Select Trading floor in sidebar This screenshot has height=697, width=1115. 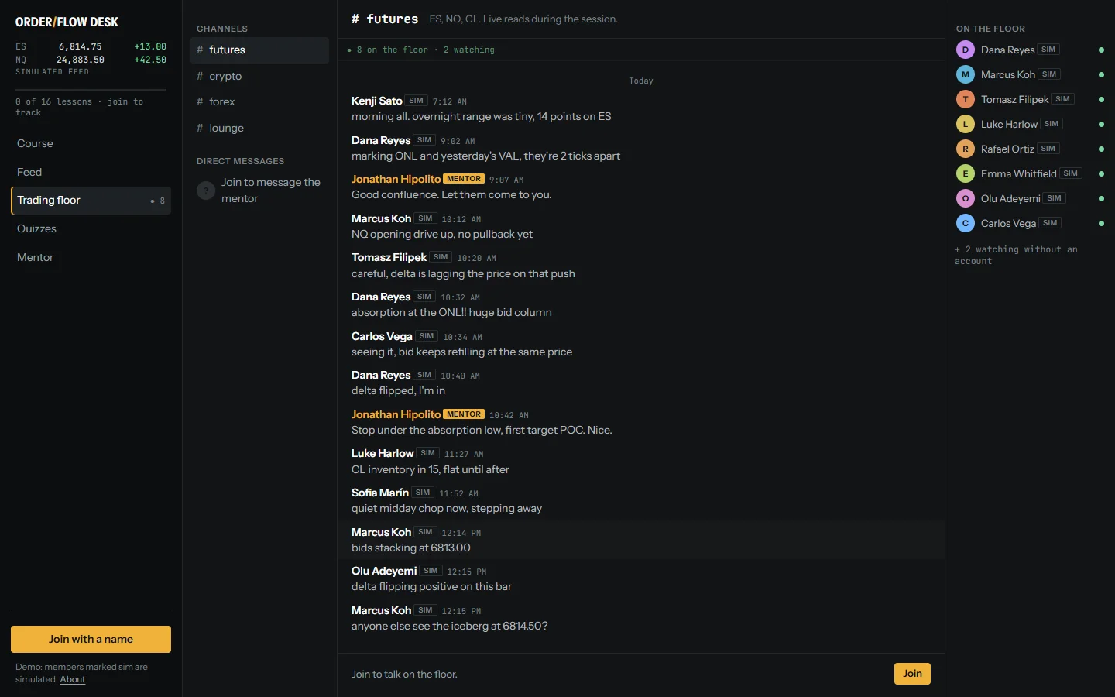click(x=91, y=200)
